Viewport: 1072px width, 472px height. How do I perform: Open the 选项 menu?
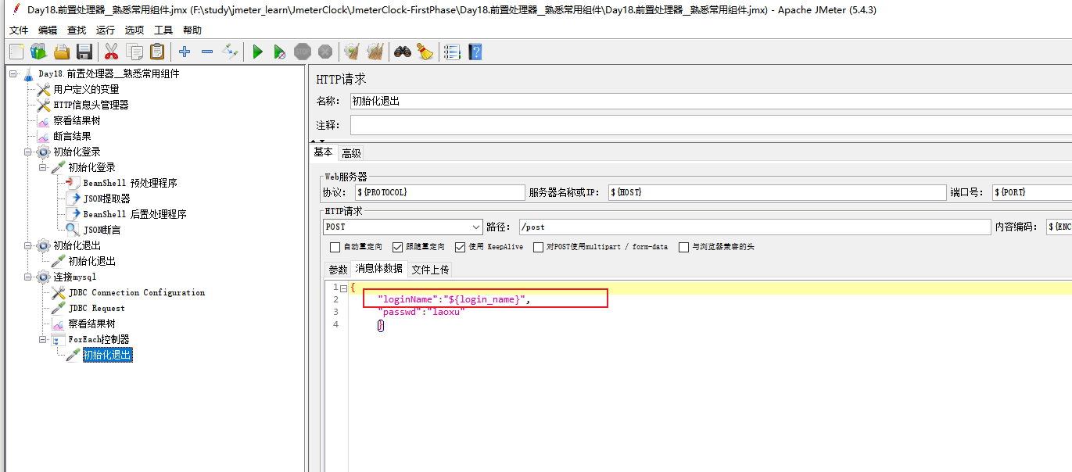(134, 30)
